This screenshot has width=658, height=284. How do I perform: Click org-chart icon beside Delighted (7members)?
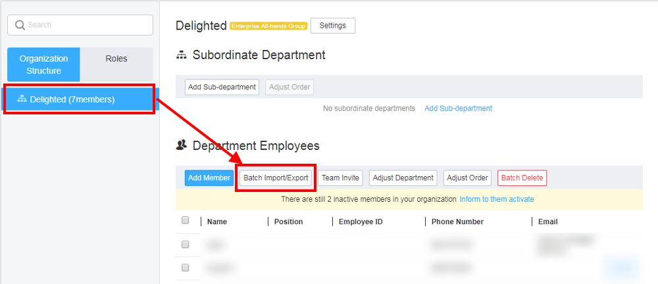(22, 99)
